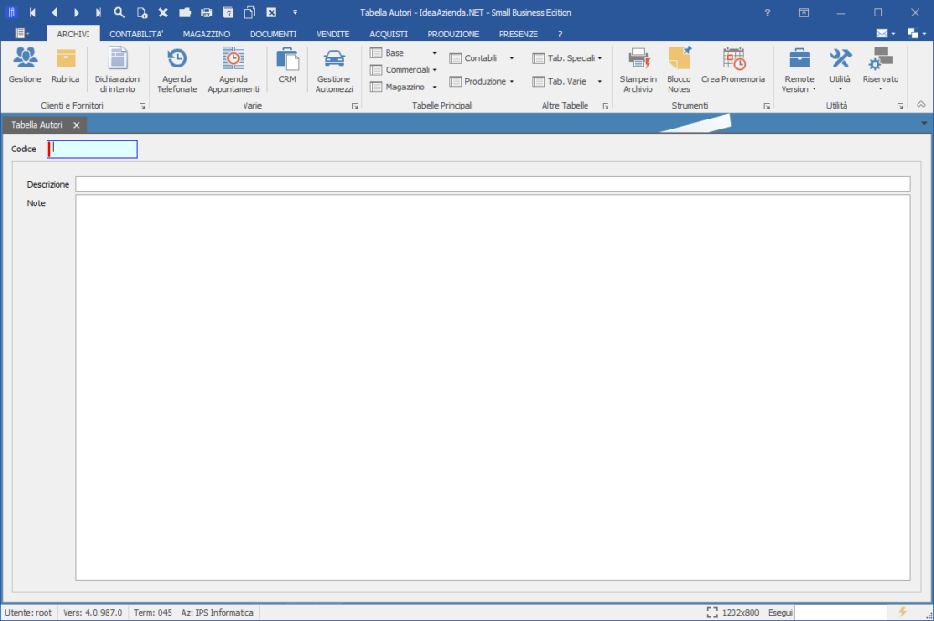The height and width of the screenshot is (621, 934).
Task: Open Strumenti group dialog launcher
Action: click(x=766, y=106)
